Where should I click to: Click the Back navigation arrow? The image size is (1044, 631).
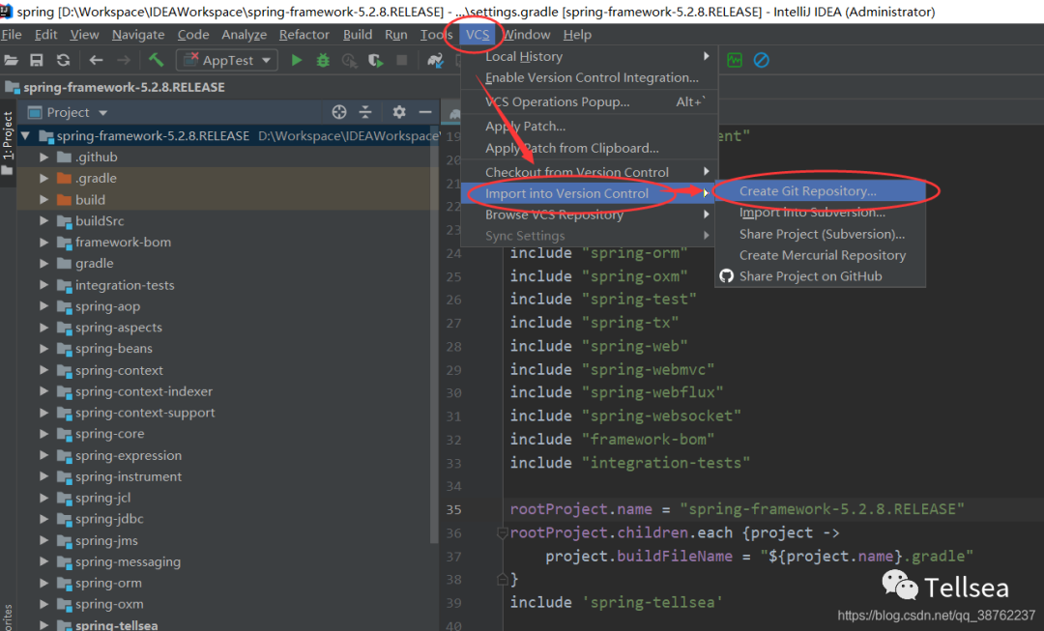(96, 61)
